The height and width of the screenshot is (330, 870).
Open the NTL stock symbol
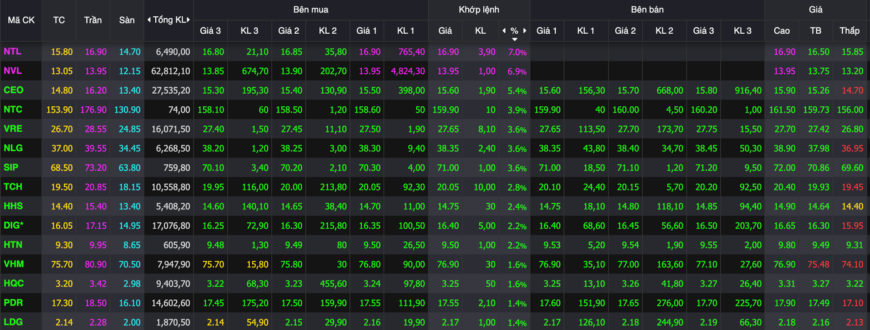tap(13, 52)
